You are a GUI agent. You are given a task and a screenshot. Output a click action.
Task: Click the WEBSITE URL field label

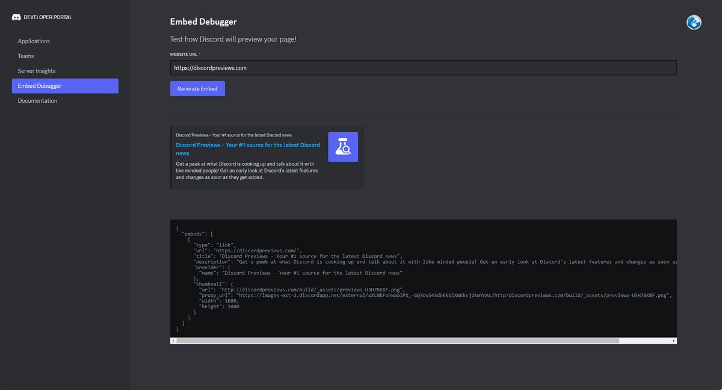point(184,54)
